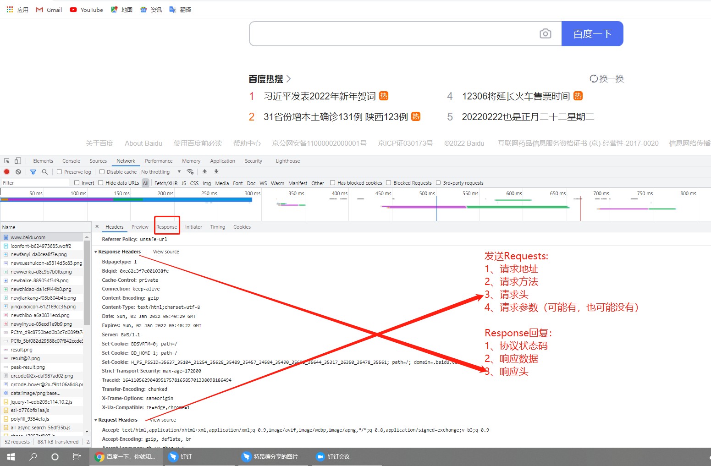
Task: Click the 百度一下 search button
Action: pyautogui.click(x=592, y=33)
